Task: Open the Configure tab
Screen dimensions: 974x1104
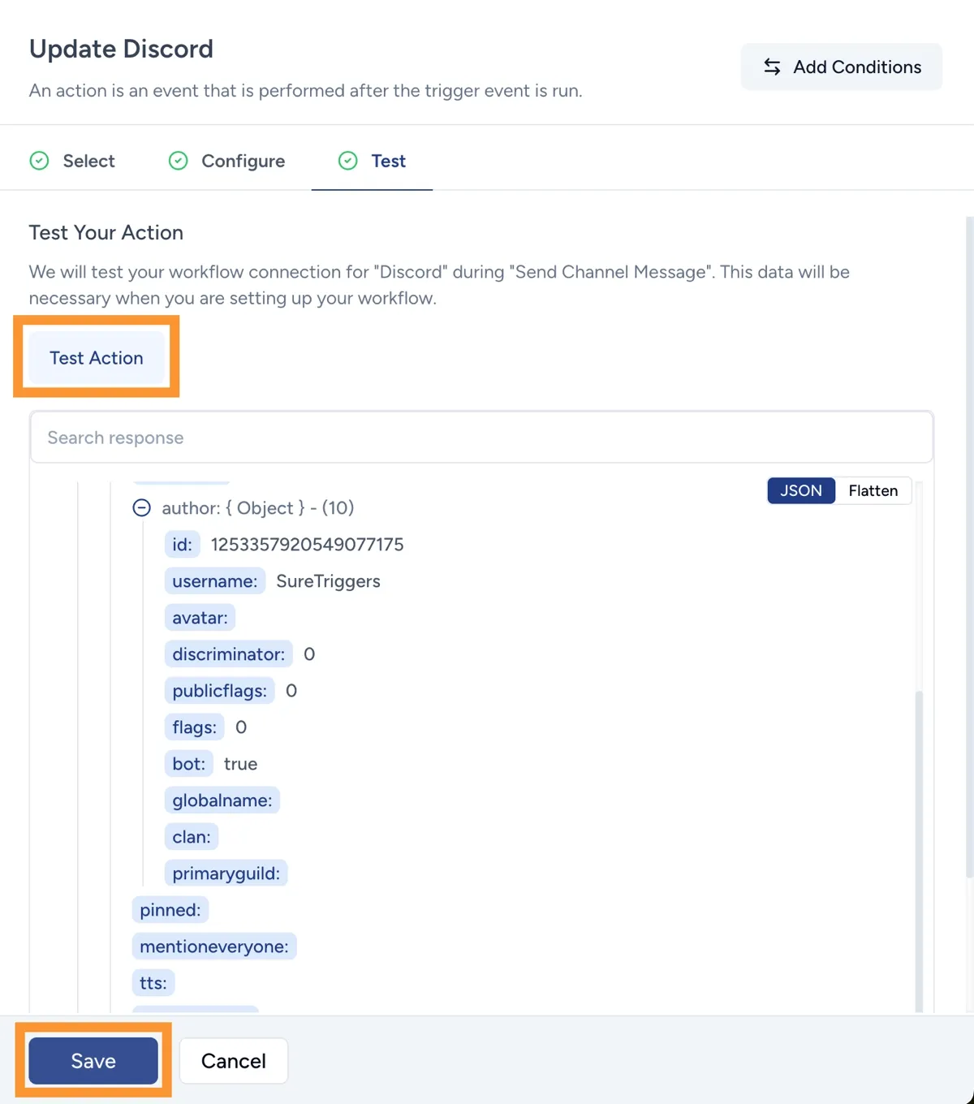Action: tap(242, 161)
